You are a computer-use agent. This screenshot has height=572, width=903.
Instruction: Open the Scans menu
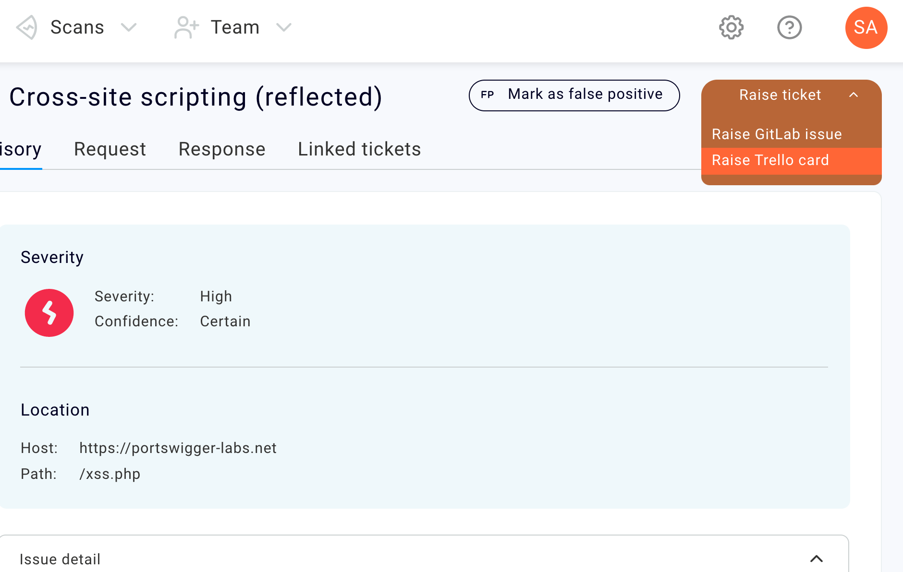pos(77,27)
